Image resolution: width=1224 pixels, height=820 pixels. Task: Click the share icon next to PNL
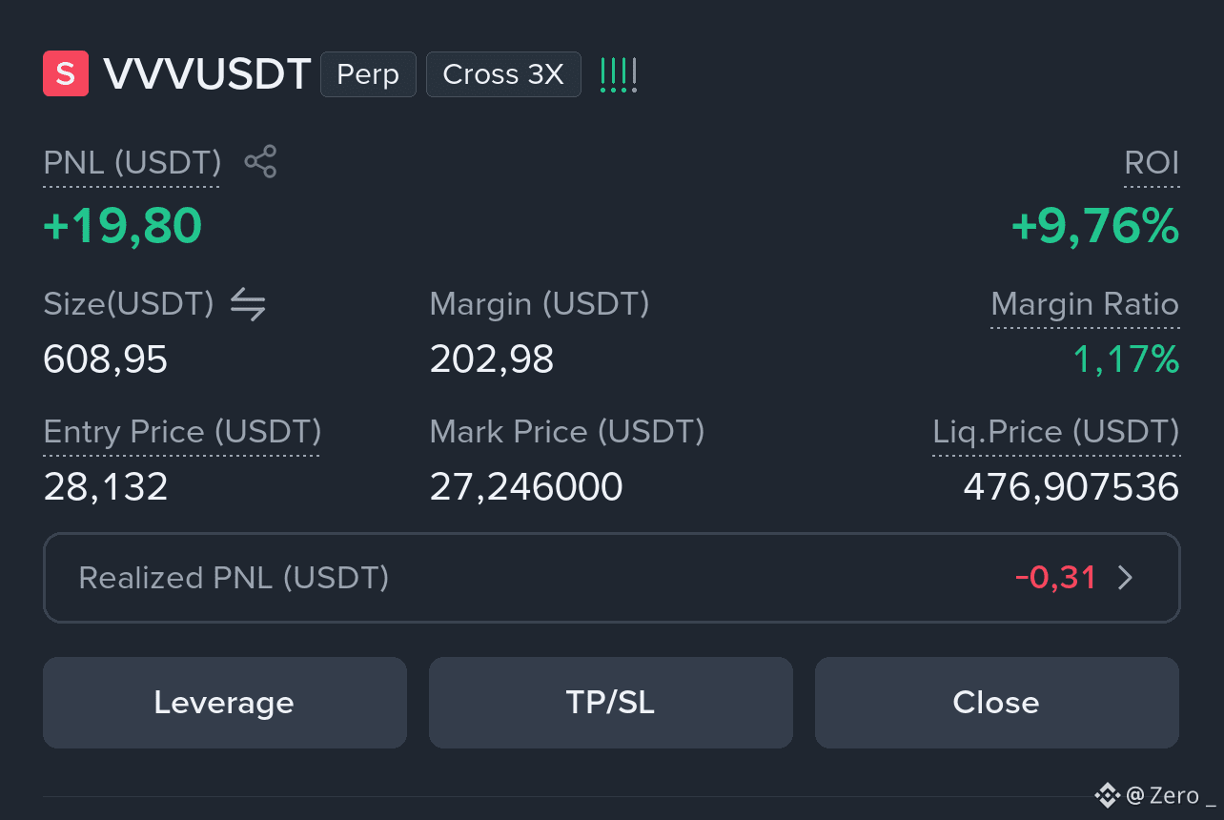click(260, 162)
